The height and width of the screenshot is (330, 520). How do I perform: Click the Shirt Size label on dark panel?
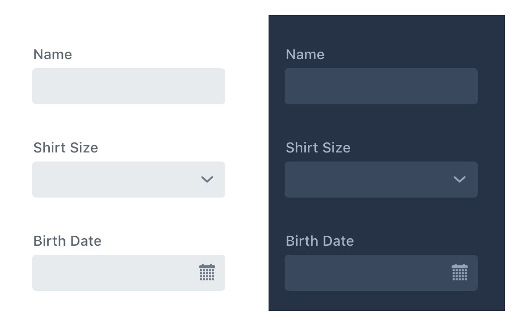[x=318, y=148]
